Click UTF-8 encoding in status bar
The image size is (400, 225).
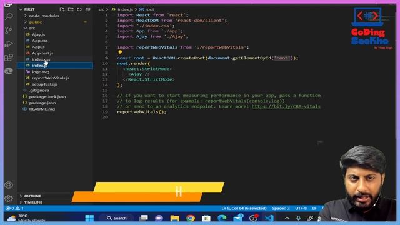[301, 208]
